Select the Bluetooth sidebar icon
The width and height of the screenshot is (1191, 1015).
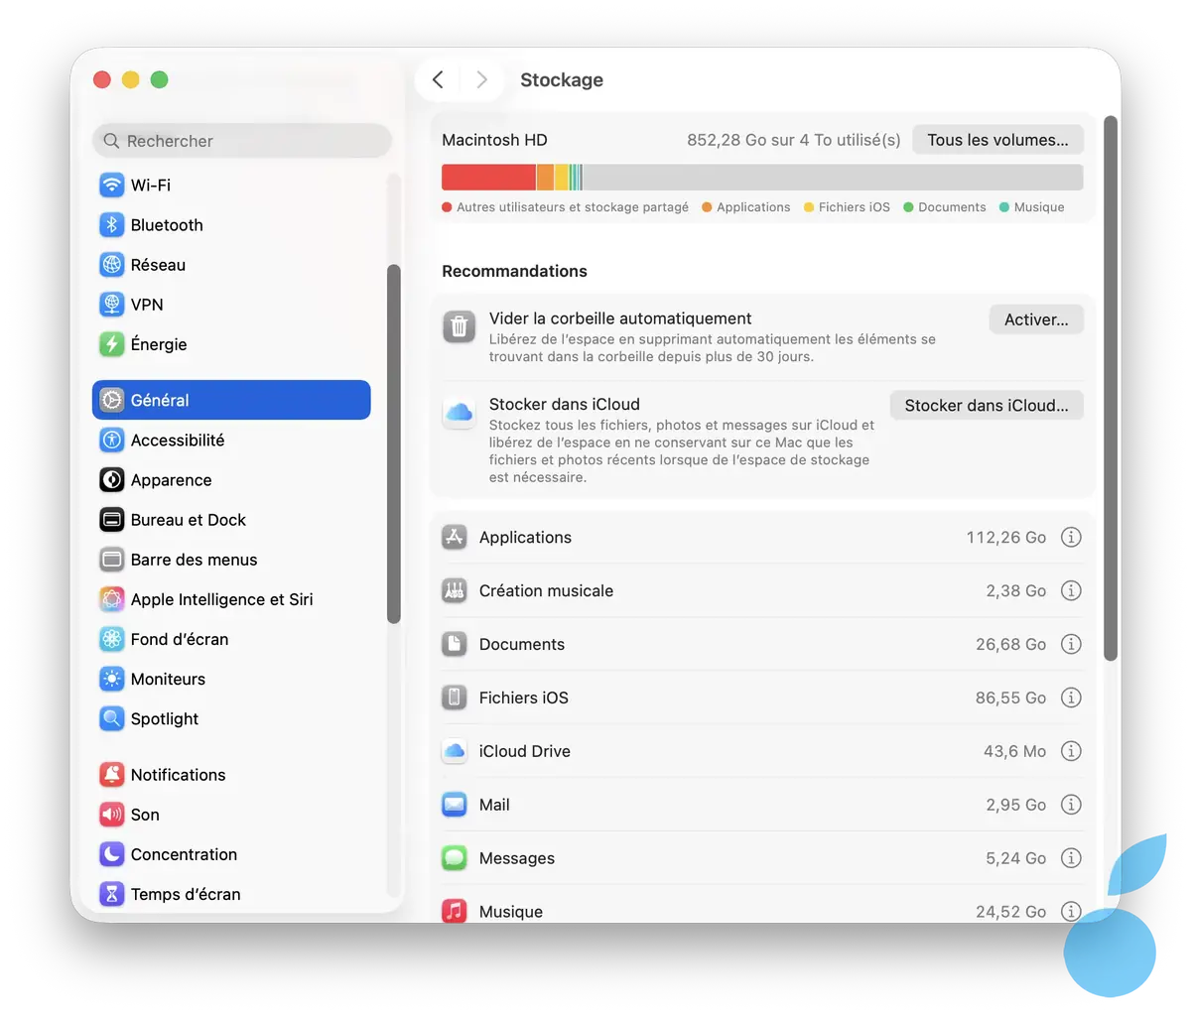(x=112, y=225)
